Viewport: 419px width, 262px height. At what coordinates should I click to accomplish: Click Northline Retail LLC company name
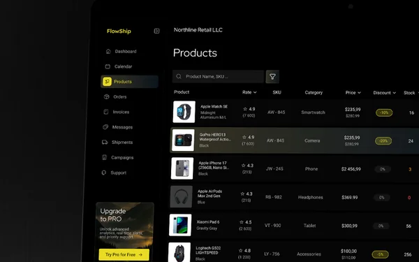(x=198, y=30)
